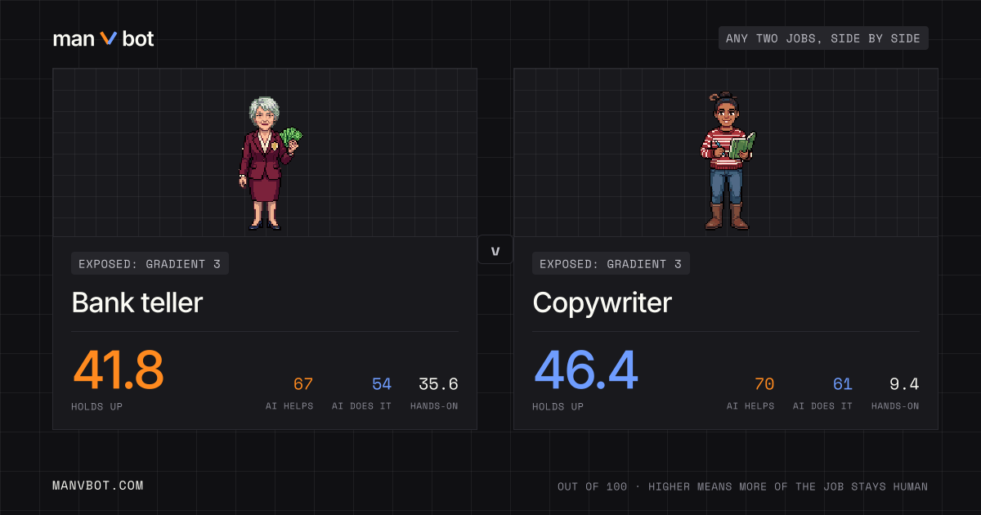
Task: Click 'Hands-on' label in Copywriter card
Action: (895, 406)
